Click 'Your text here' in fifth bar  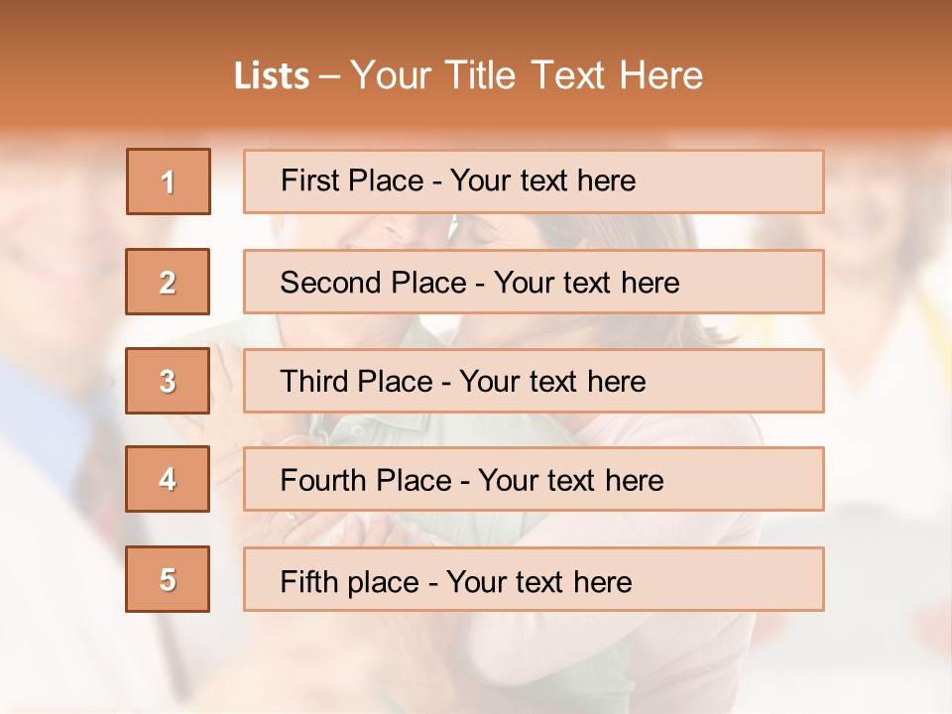tap(538, 582)
